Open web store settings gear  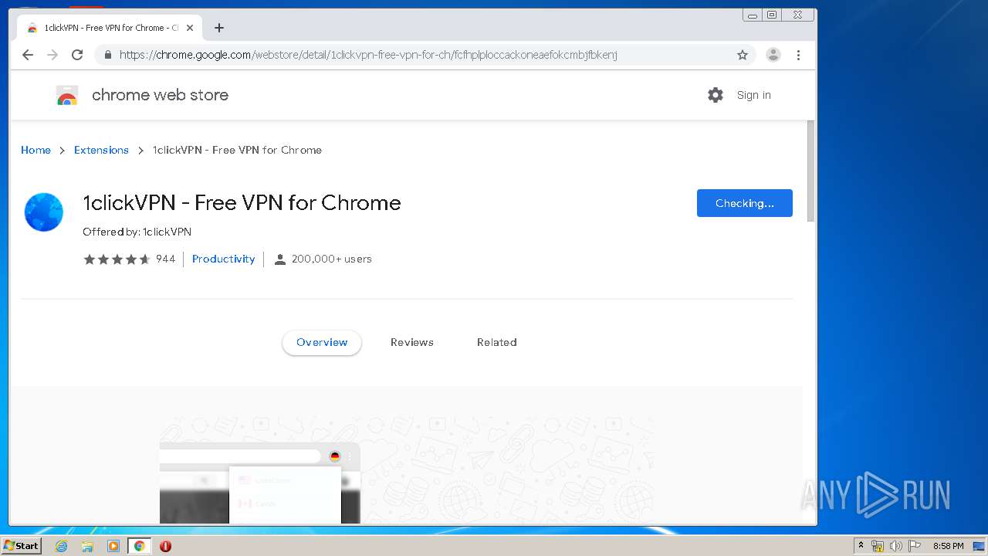(x=716, y=95)
